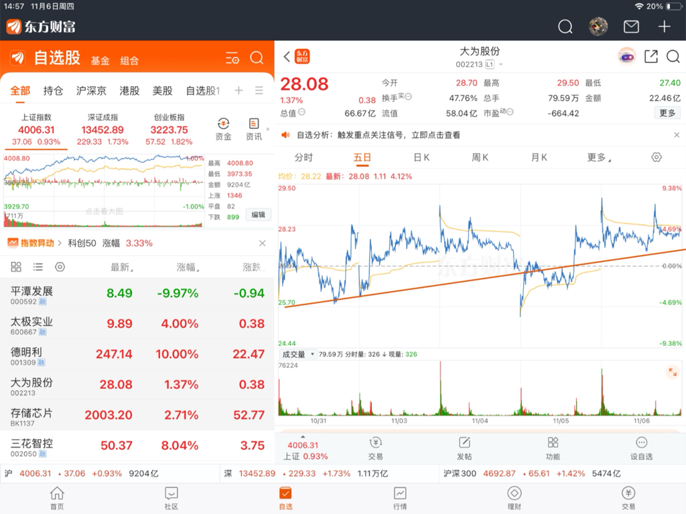Select 创业板指 index card
The height and width of the screenshot is (514, 686).
tap(169, 129)
